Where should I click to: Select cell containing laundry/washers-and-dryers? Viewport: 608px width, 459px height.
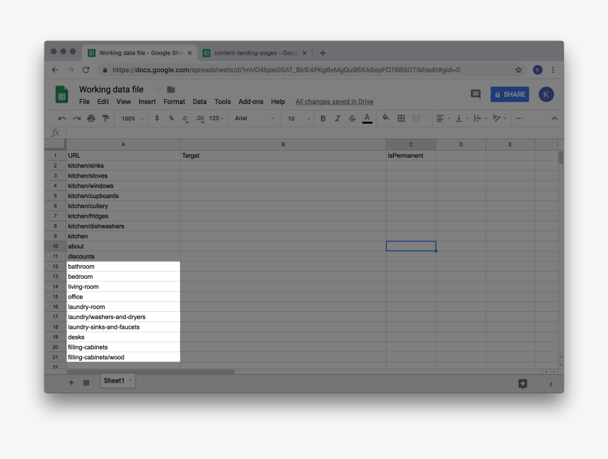point(123,317)
